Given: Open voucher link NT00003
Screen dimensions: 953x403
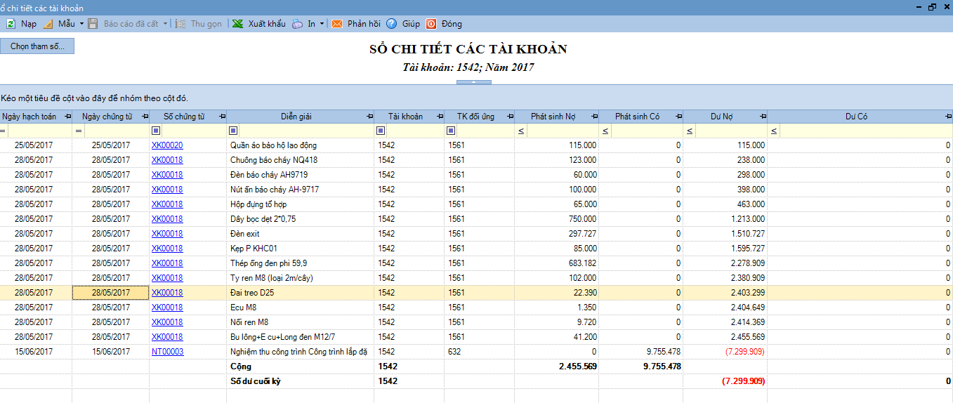Looking at the screenshot, I should tap(167, 352).
